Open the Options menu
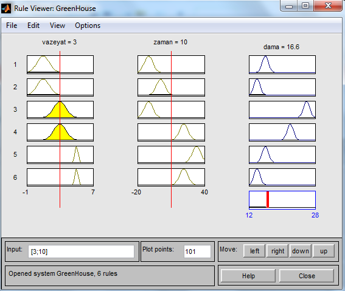 [88, 26]
